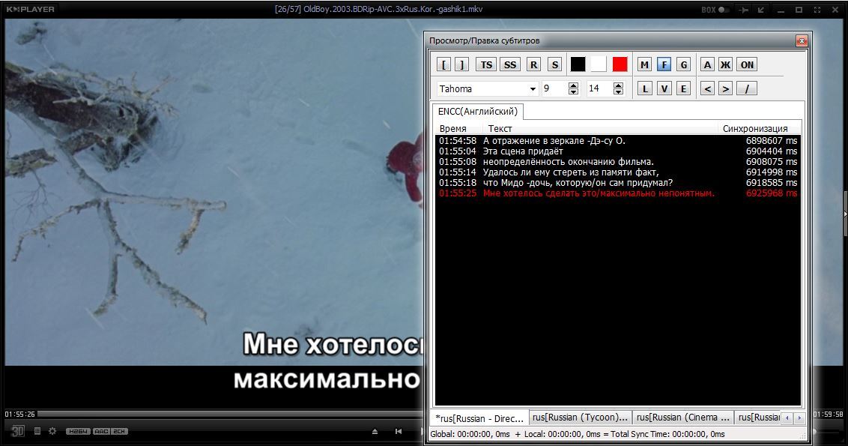This screenshot has width=848, height=446.
Task: Pick the white color swatch
Action: click(x=598, y=64)
